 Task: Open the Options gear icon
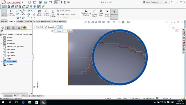tap(69, 2)
